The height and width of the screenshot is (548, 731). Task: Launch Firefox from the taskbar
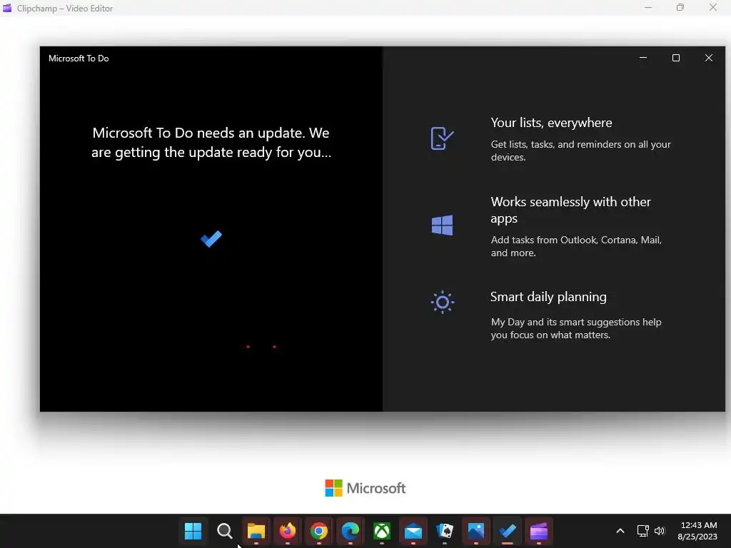pos(288,531)
